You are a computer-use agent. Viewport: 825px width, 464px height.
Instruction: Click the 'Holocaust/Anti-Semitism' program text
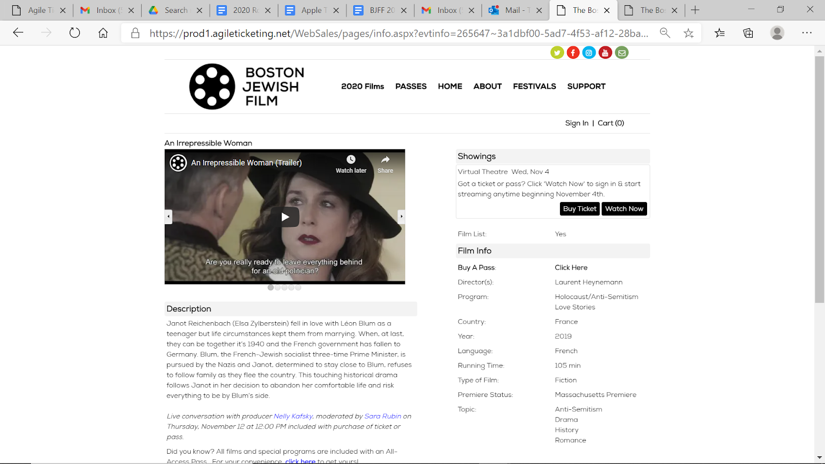[x=597, y=297]
